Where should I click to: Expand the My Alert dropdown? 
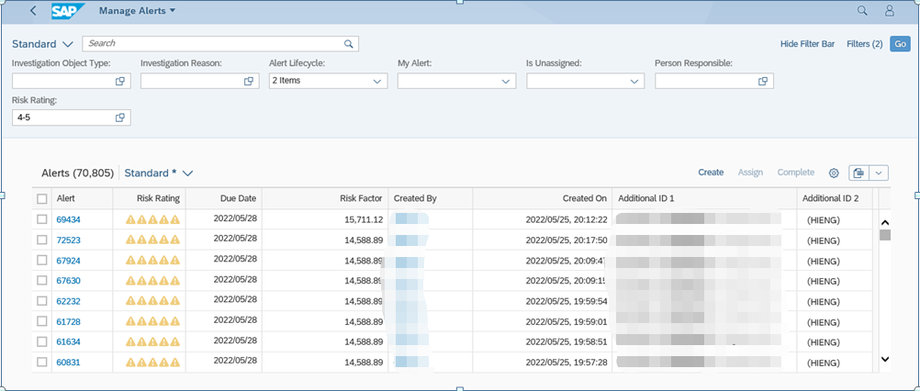coord(506,81)
